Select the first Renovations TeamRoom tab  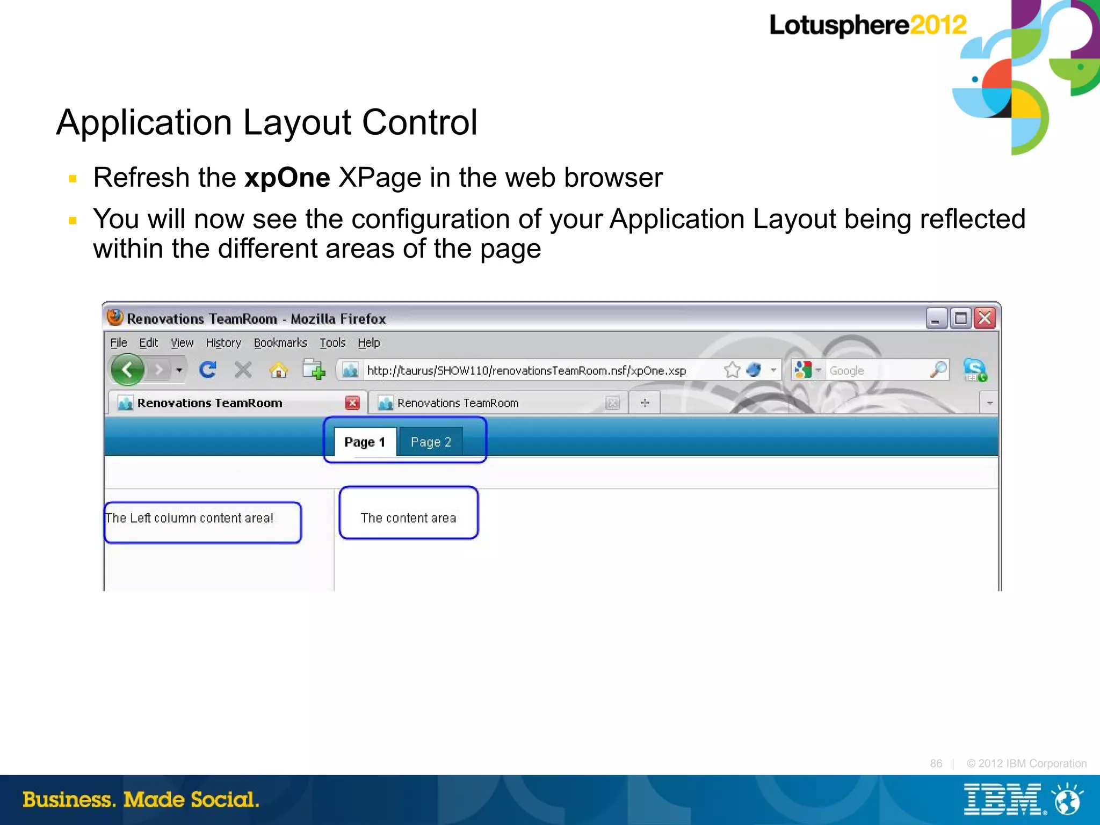pyautogui.click(x=238, y=403)
